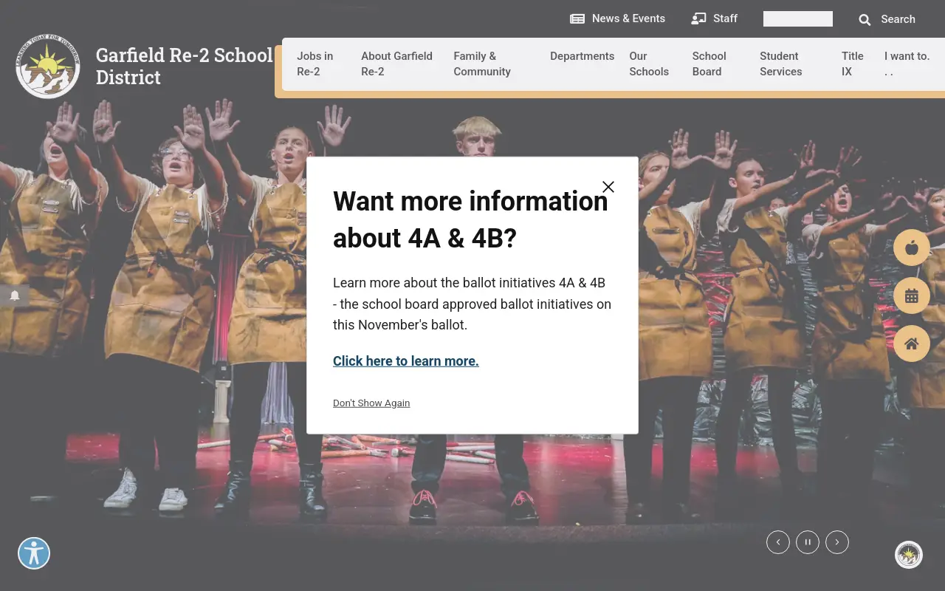Viewport: 945px width, 591px height.
Task: Click the apple quick-link icon
Action: tap(912, 247)
